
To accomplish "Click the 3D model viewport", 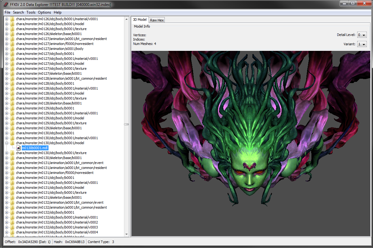I will pyautogui.click(x=251, y=144).
